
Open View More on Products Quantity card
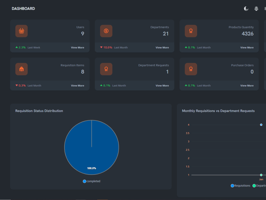247,48
